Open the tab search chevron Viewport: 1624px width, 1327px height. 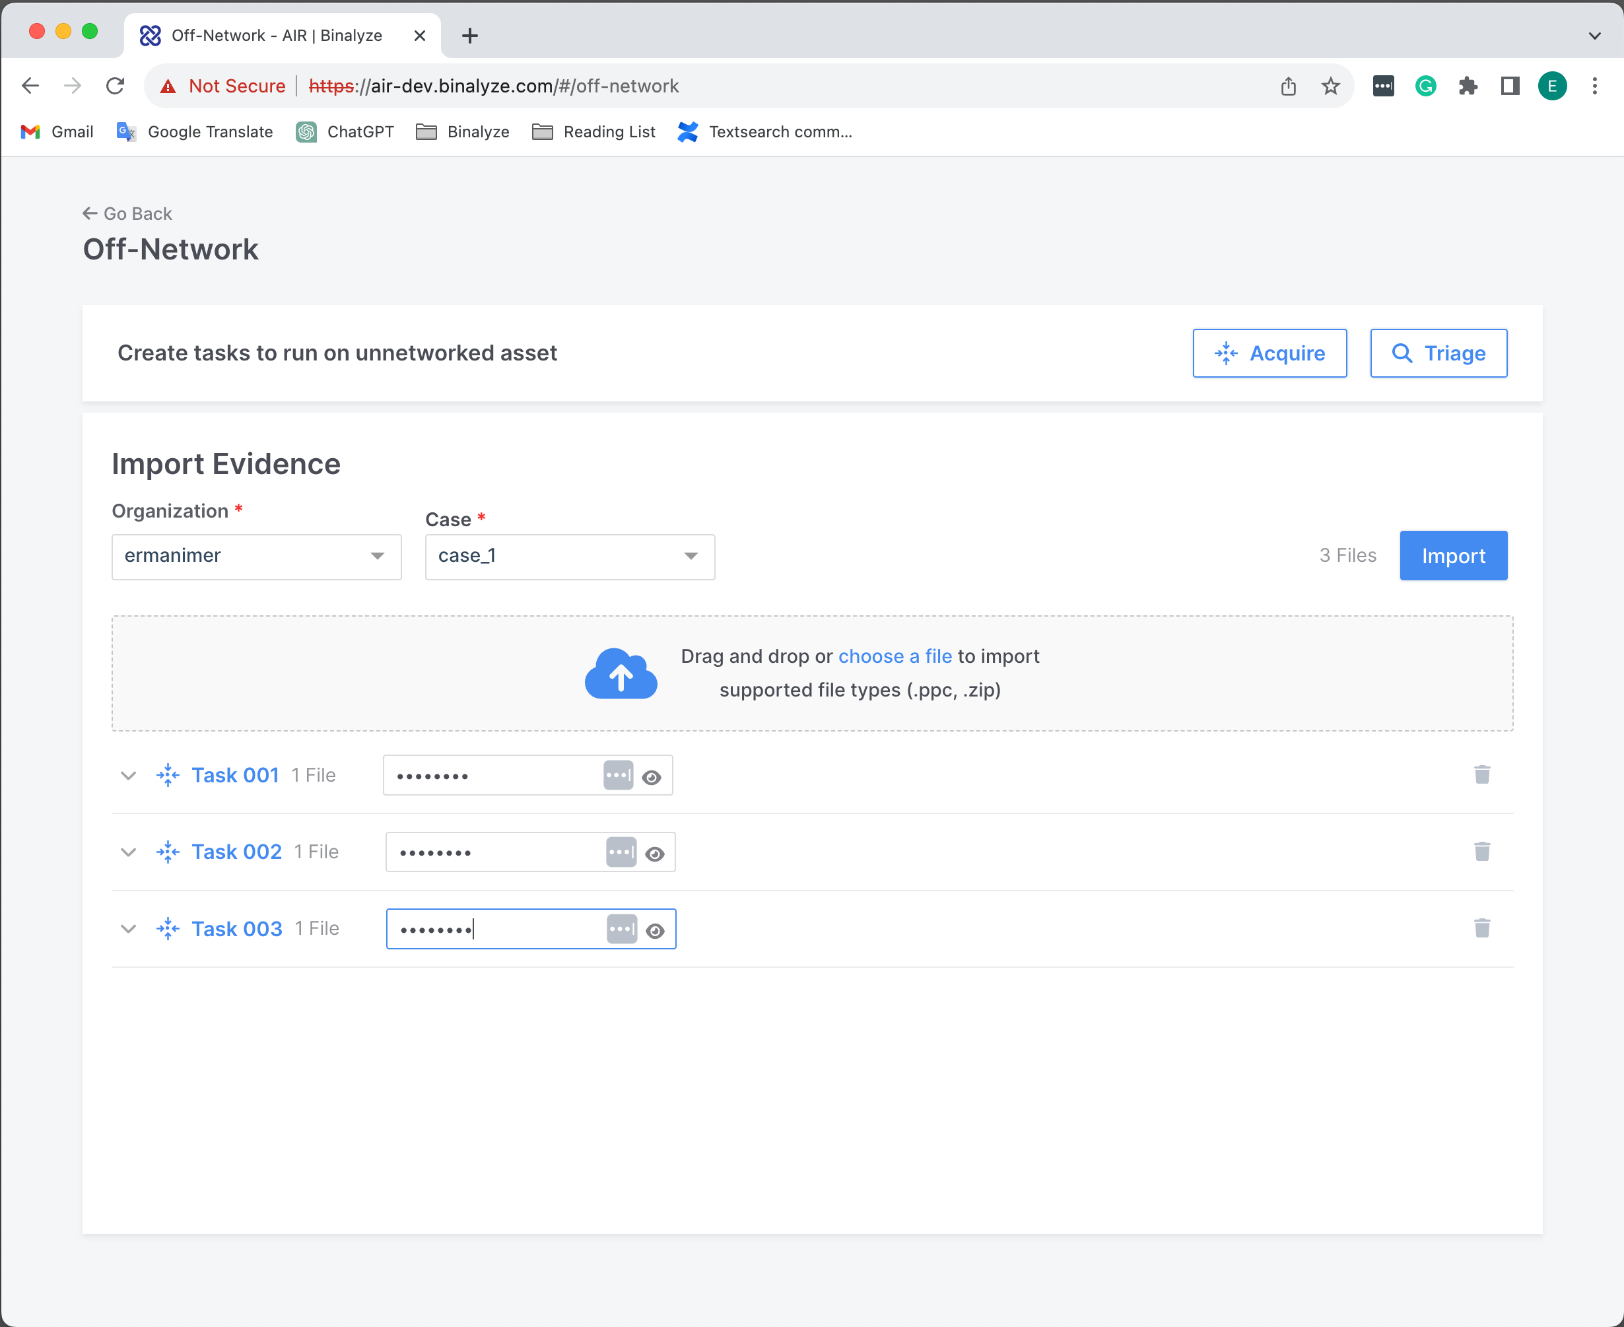pos(1595,35)
